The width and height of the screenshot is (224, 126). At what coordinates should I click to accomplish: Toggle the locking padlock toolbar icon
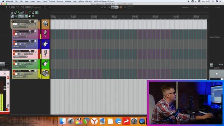(x=29, y=16)
